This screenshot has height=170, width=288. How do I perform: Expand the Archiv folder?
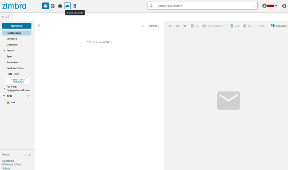(4, 51)
